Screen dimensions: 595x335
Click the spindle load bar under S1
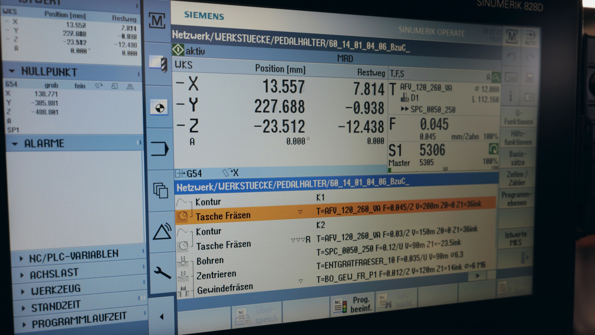coord(443,169)
